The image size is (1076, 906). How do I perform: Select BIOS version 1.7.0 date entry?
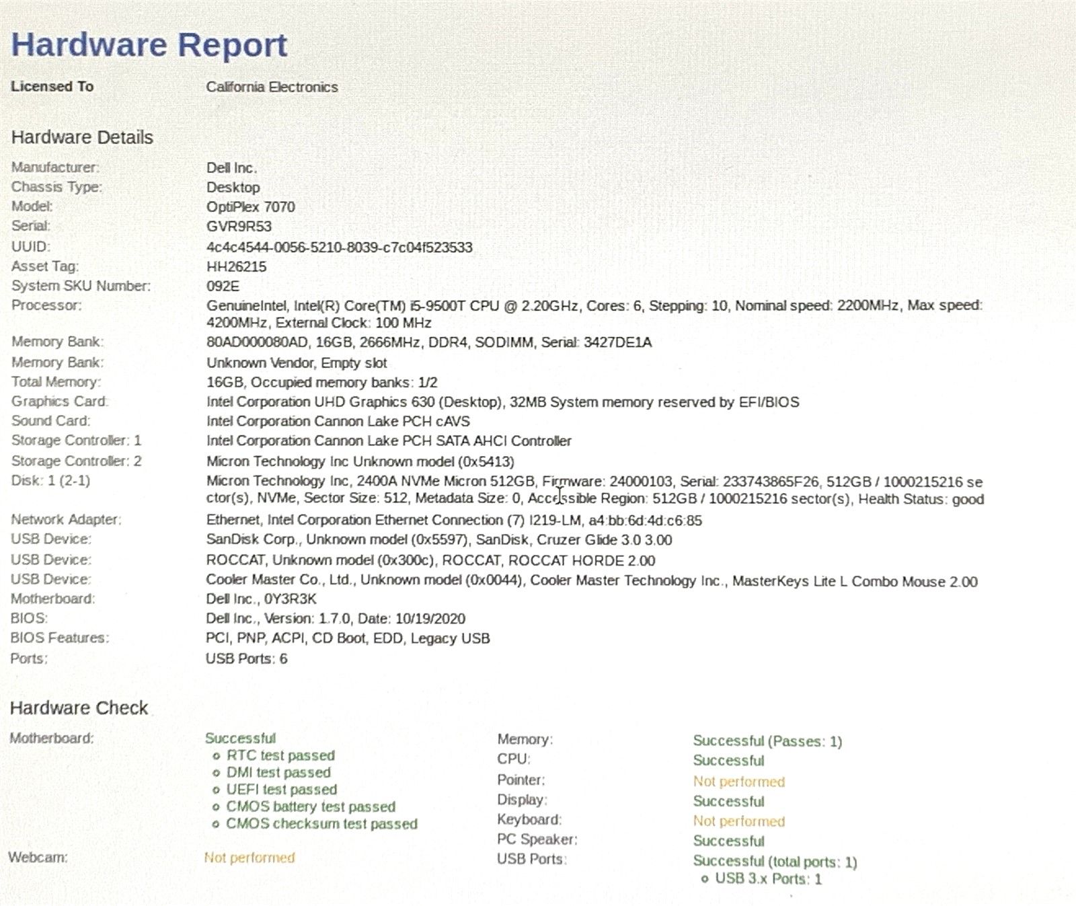[336, 619]
